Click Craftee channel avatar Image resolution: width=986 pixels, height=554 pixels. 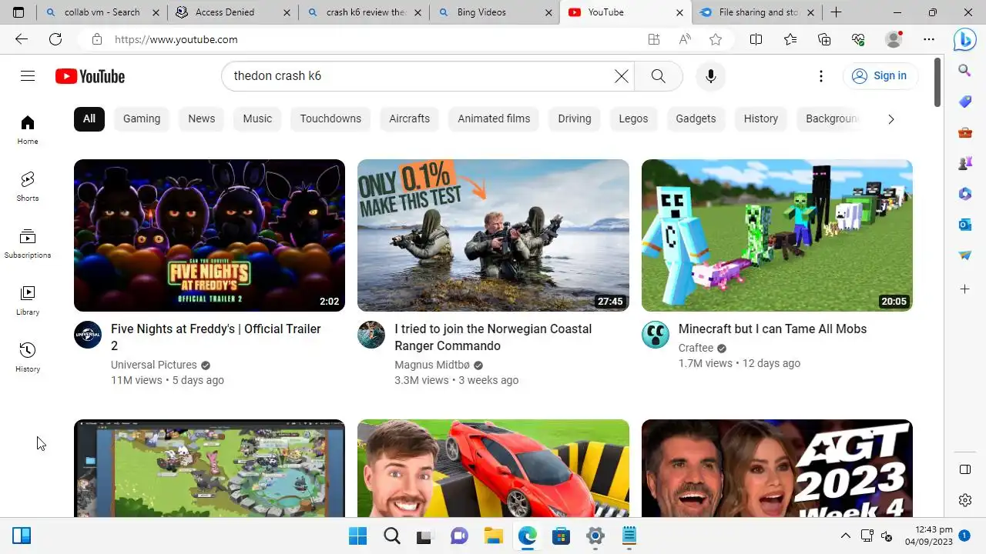coord(656,335)
